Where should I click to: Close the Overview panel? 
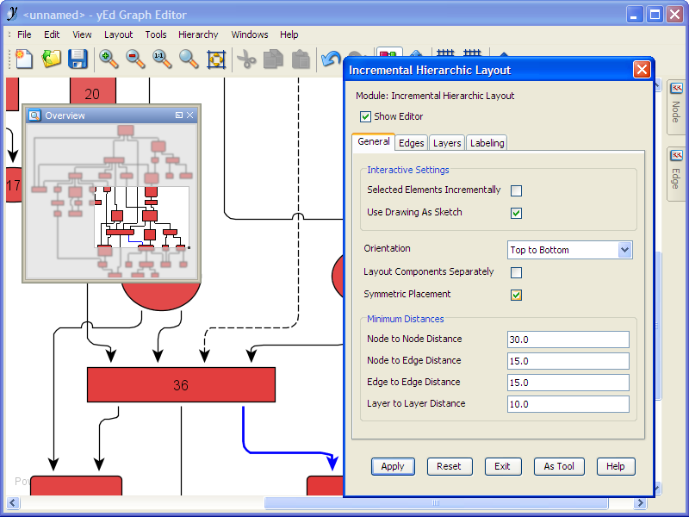pos(189,115)
